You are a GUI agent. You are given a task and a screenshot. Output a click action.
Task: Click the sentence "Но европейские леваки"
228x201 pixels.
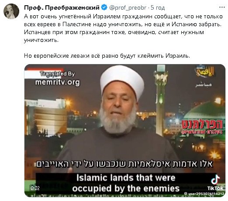[x=107, y=56]
